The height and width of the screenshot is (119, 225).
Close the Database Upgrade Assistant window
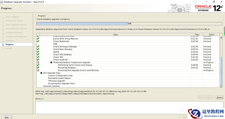221,2
